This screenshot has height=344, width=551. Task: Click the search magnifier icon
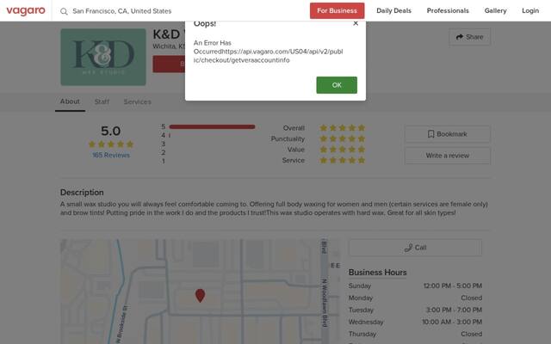coord(64,11)
